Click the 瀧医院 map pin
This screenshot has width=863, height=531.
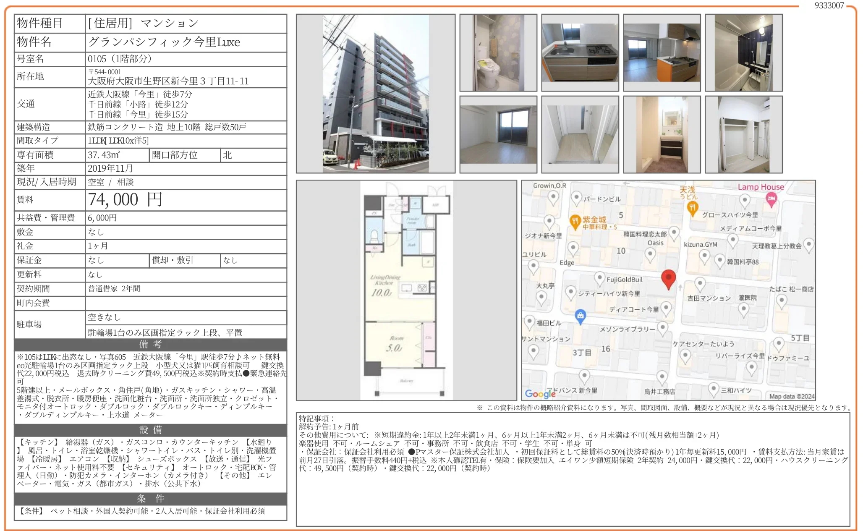tap(743, 308)
